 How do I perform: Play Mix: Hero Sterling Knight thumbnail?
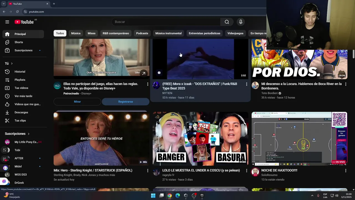pos(102,139)
